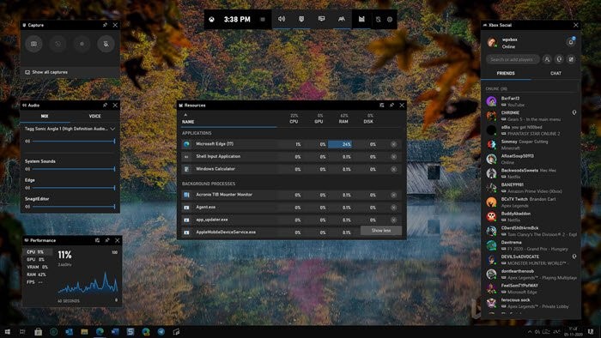601x338 pixels.
Task: Open Microsoft Store from the taskbar
Action: point(38,332)
